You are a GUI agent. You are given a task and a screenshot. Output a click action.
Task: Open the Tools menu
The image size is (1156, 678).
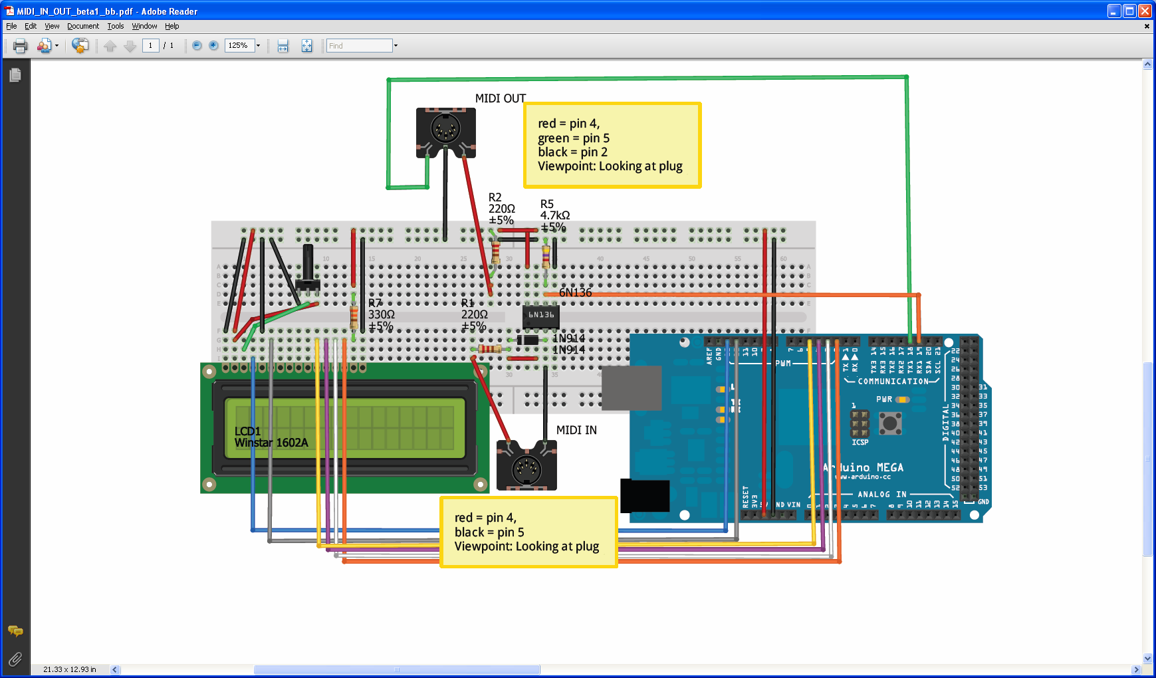click(x=116, y=27)
